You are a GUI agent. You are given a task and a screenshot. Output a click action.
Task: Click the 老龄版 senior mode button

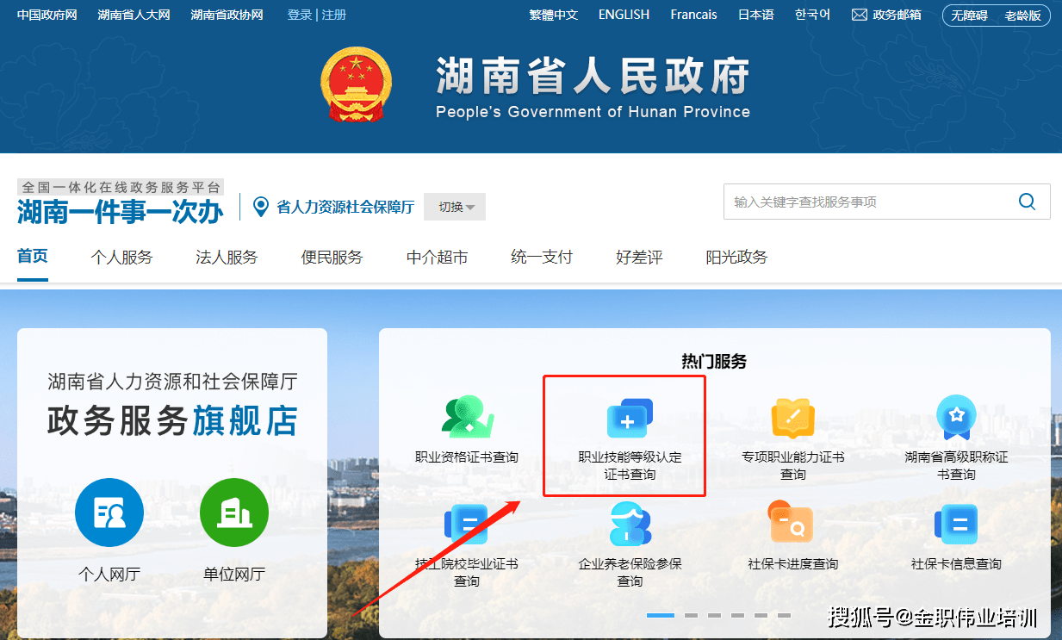pyautogui.click(x=1022, y=16)
